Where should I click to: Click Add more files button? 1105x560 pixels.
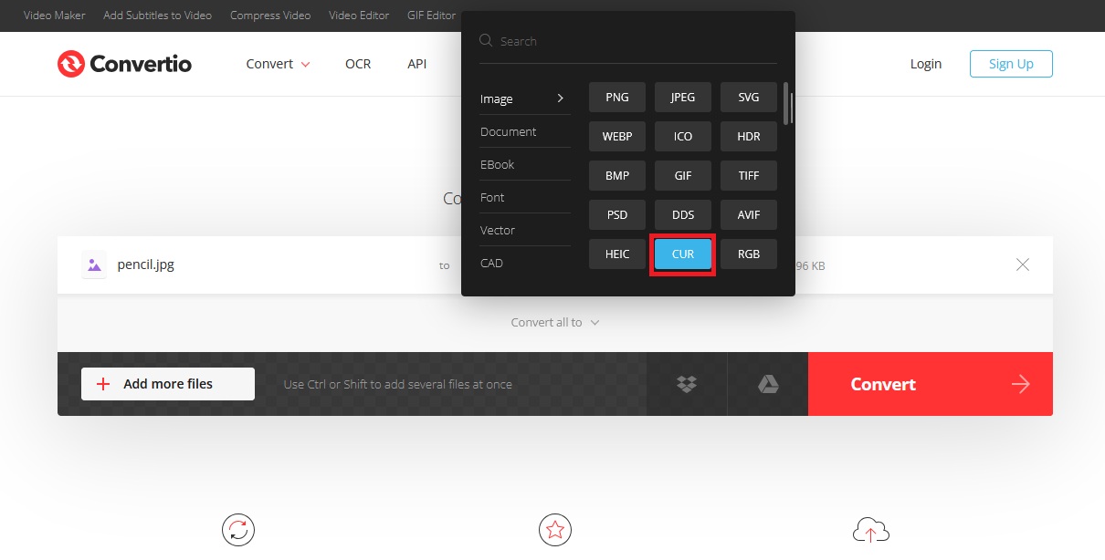pyautogui.click(x=168, y=384)
